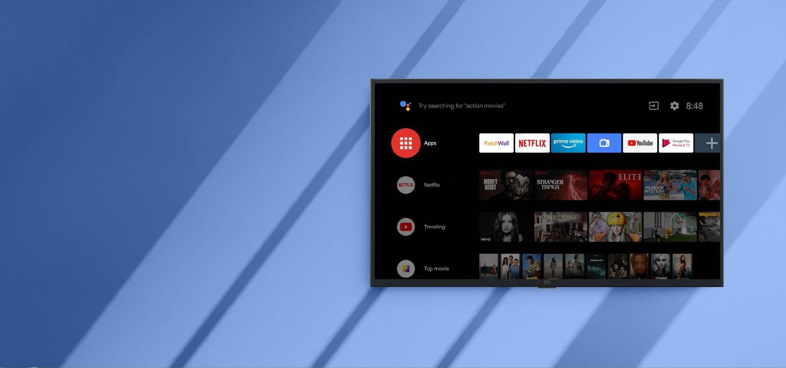Play the vevo music video thumbnail

506,227
